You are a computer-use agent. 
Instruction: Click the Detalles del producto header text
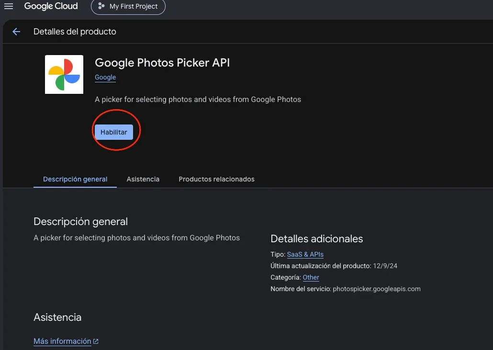pyautogui.click(x=75, y=32)
